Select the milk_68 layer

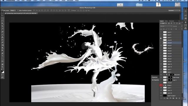(x=172, y=43)
